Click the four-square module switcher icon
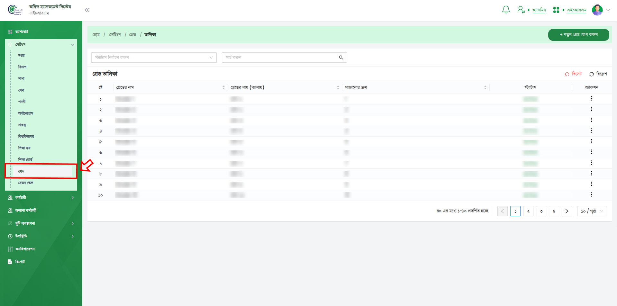 (556, 10)
